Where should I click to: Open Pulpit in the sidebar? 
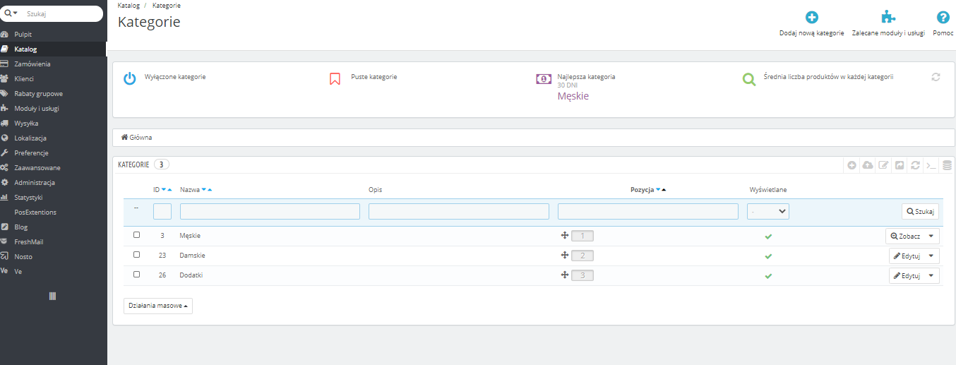point(23,34)
